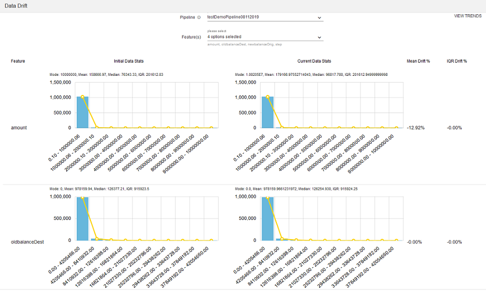Click the 'Pipeline' field label
The width and height of the screenshot is (486, 291).
(x=187, y=17)
